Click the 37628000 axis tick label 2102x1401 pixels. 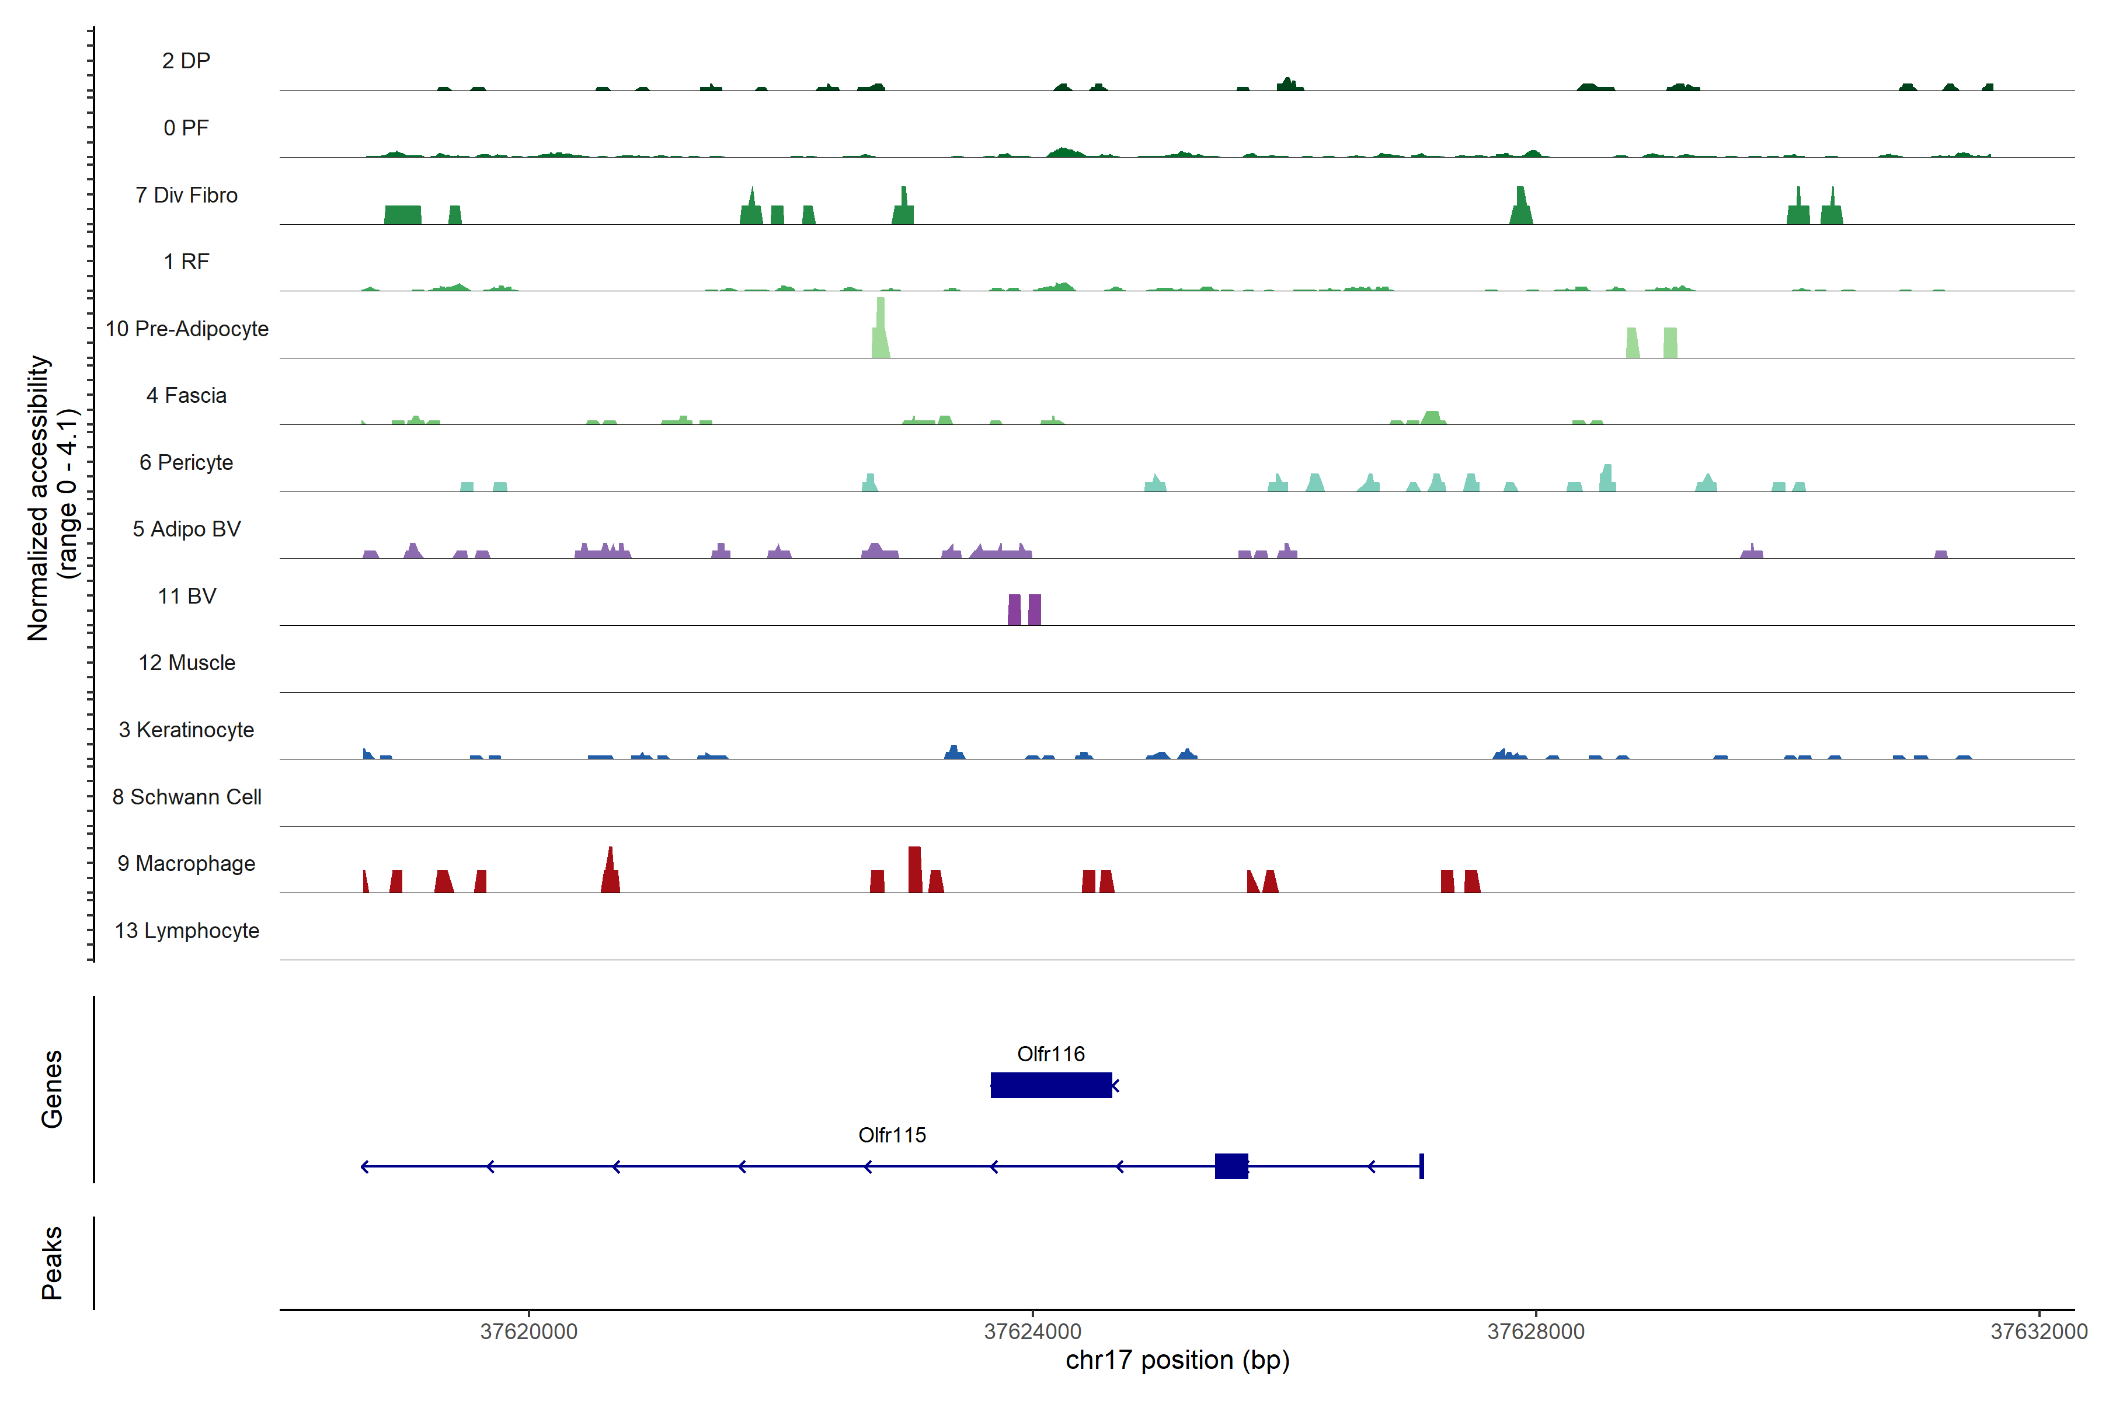pyautogui.click(x=1536, y=1332)
